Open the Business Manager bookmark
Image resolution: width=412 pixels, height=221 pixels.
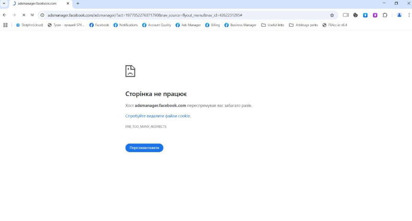click(240, 25)
